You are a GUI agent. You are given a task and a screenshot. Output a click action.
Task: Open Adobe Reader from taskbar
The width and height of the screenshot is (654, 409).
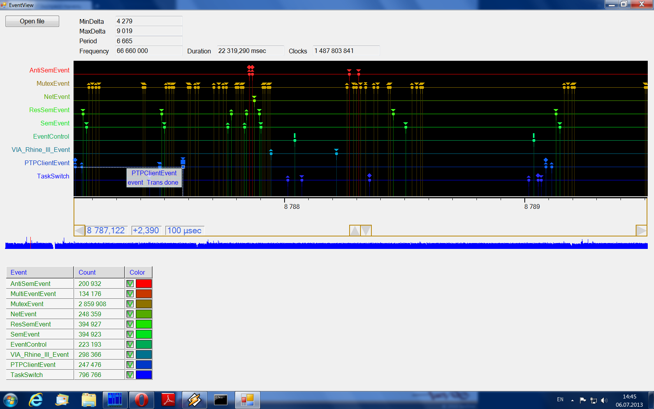click(x=168, y=400)
